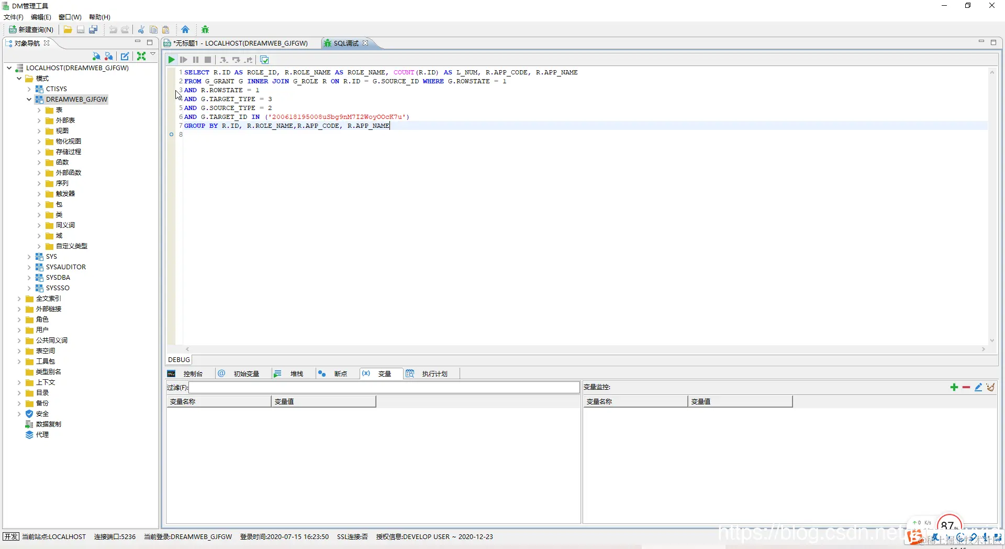The image size is (1005, 549).
Task: Click the 过滤 filter input field
Action: (x=384, y=388)
